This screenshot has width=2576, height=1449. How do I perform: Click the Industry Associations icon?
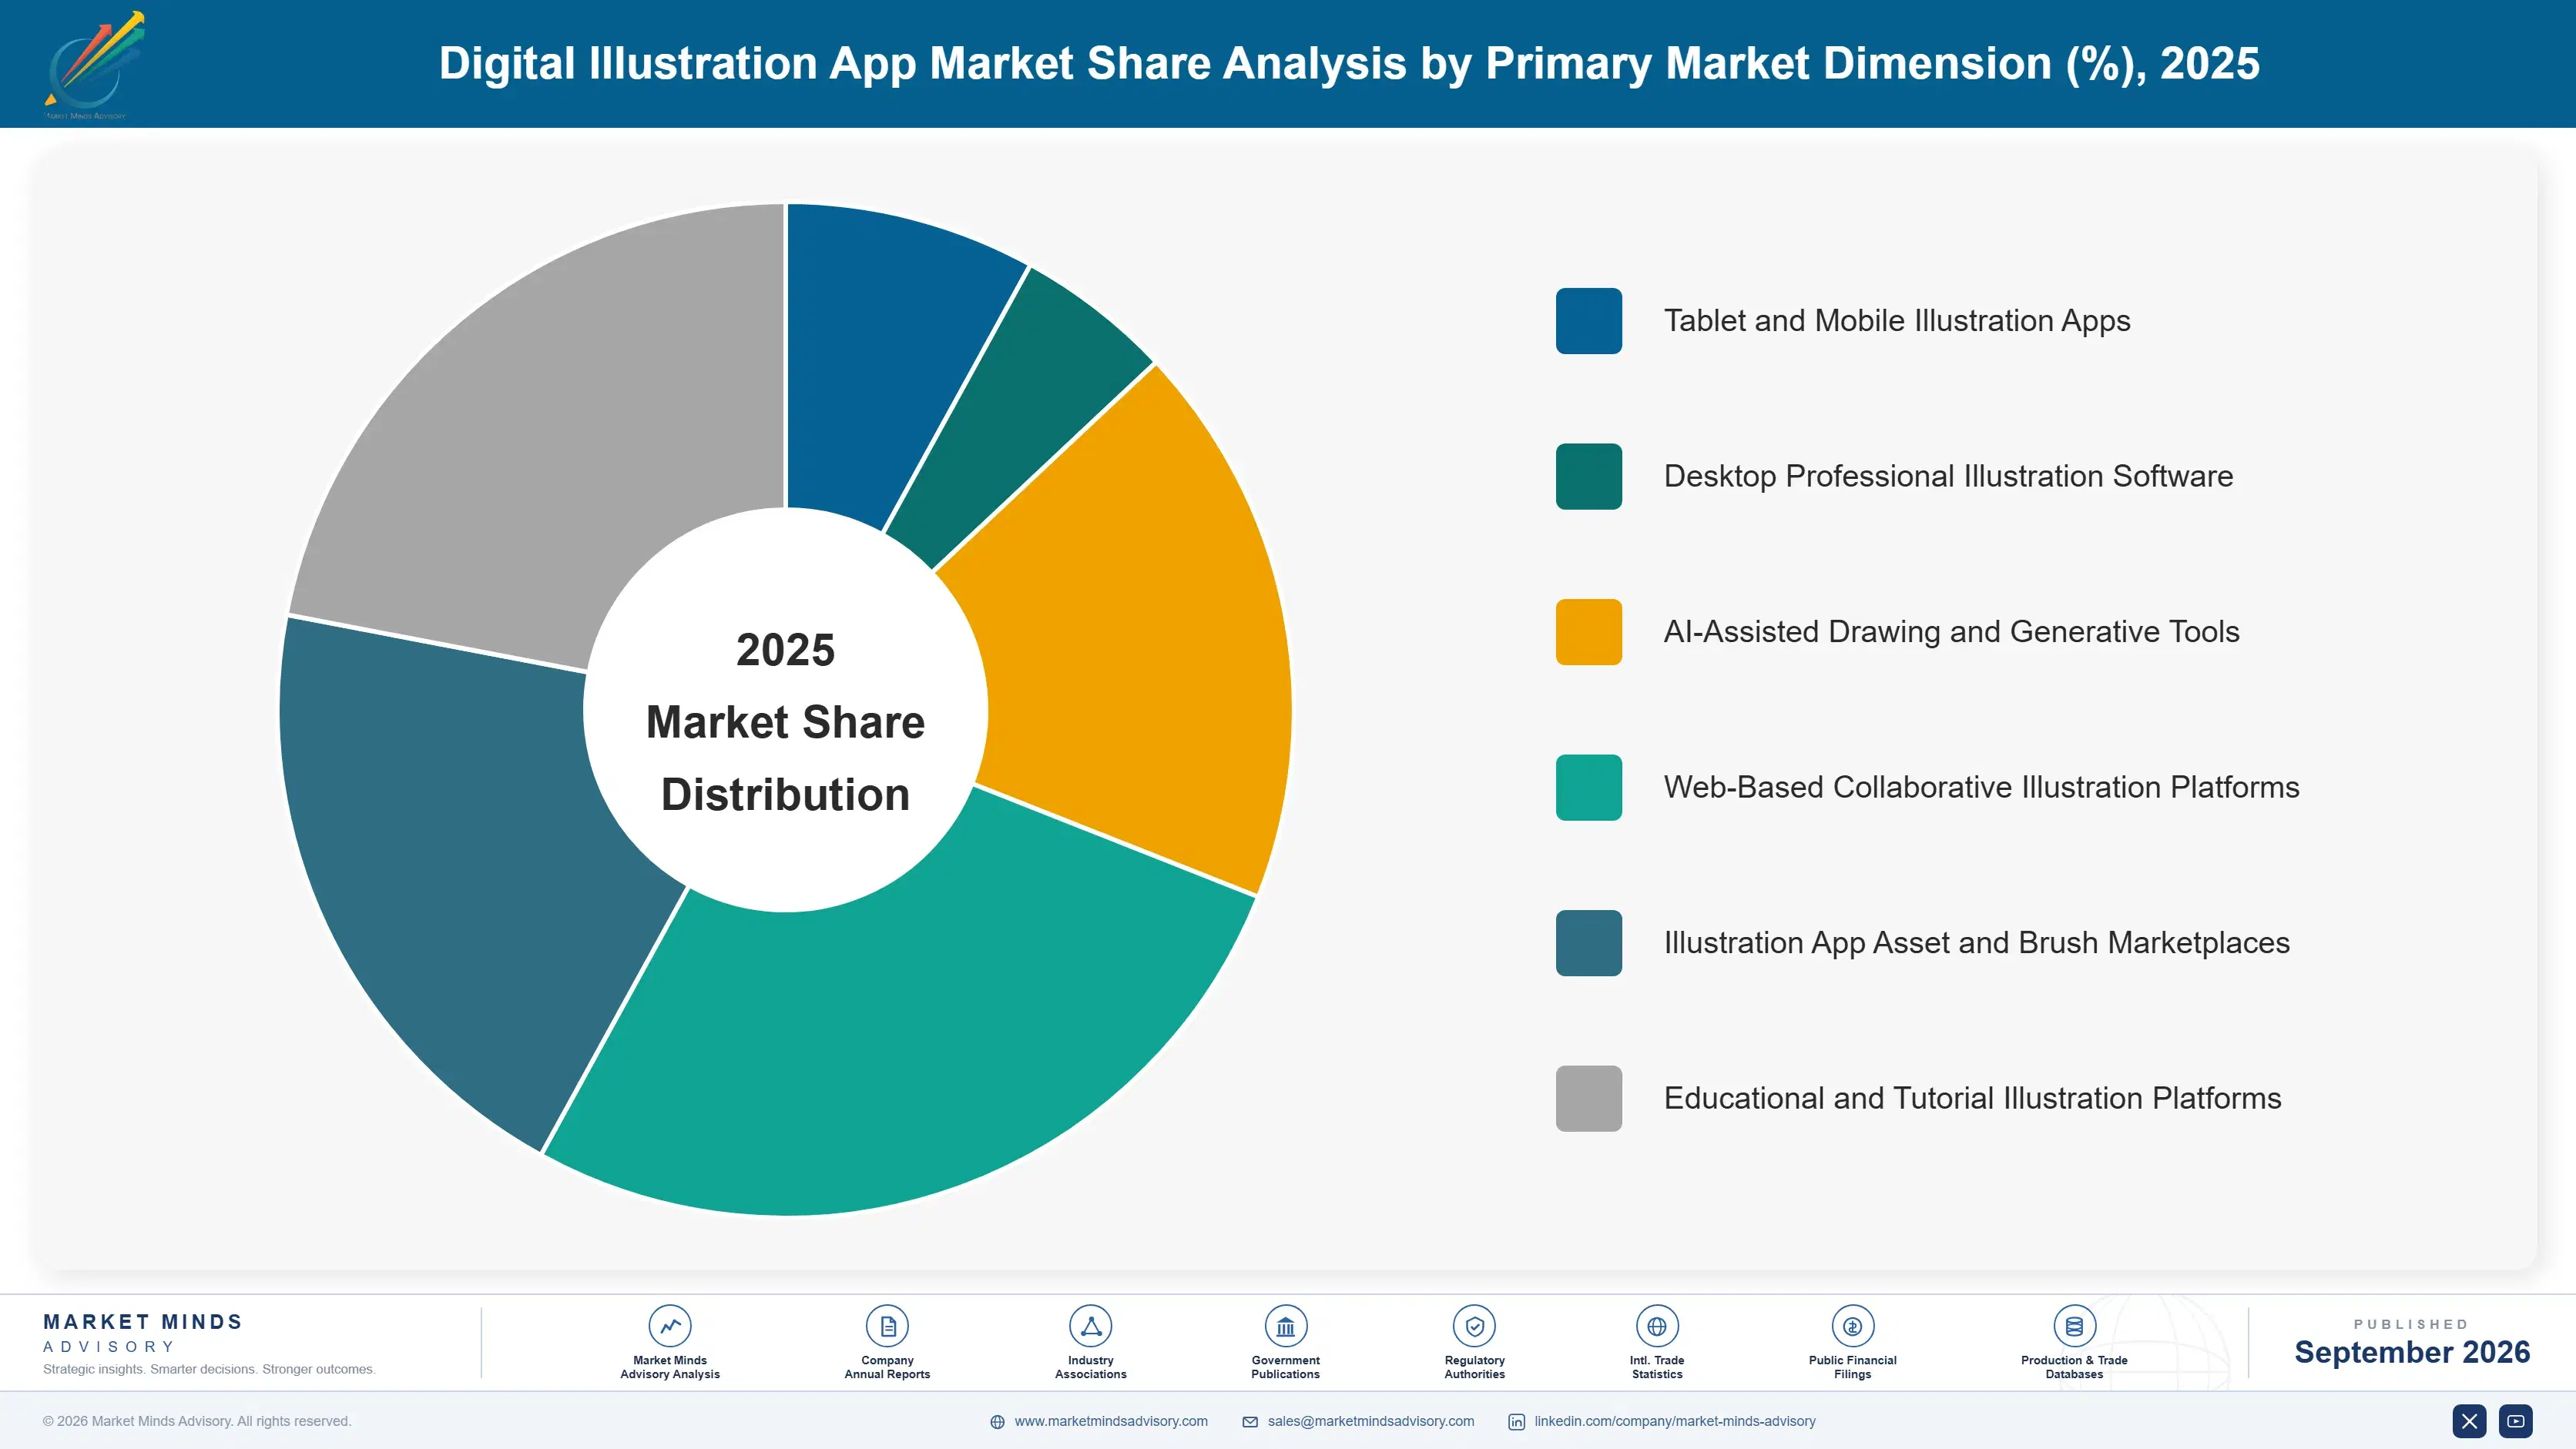tap(1090, 1326)
